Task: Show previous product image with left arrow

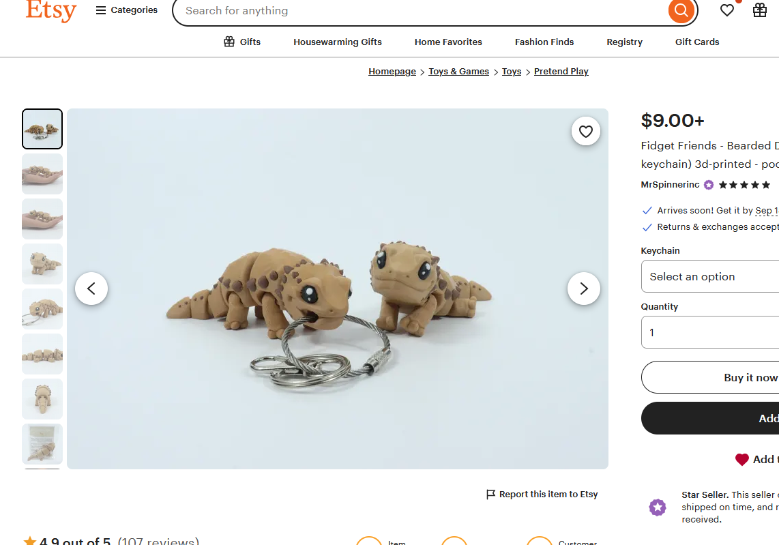Action: point(91,289)
